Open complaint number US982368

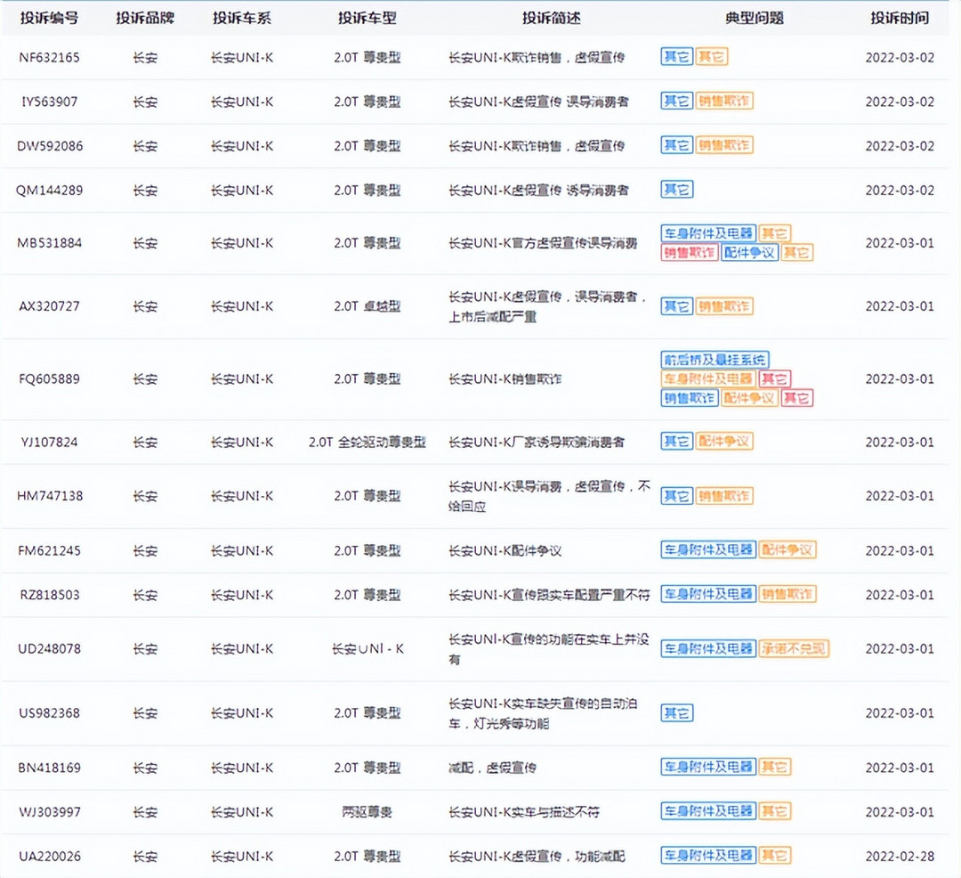[49, 713]
